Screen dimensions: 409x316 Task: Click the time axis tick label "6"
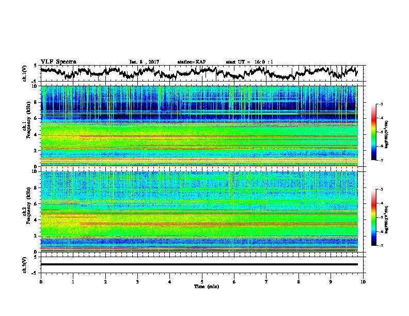pos(234,282)
